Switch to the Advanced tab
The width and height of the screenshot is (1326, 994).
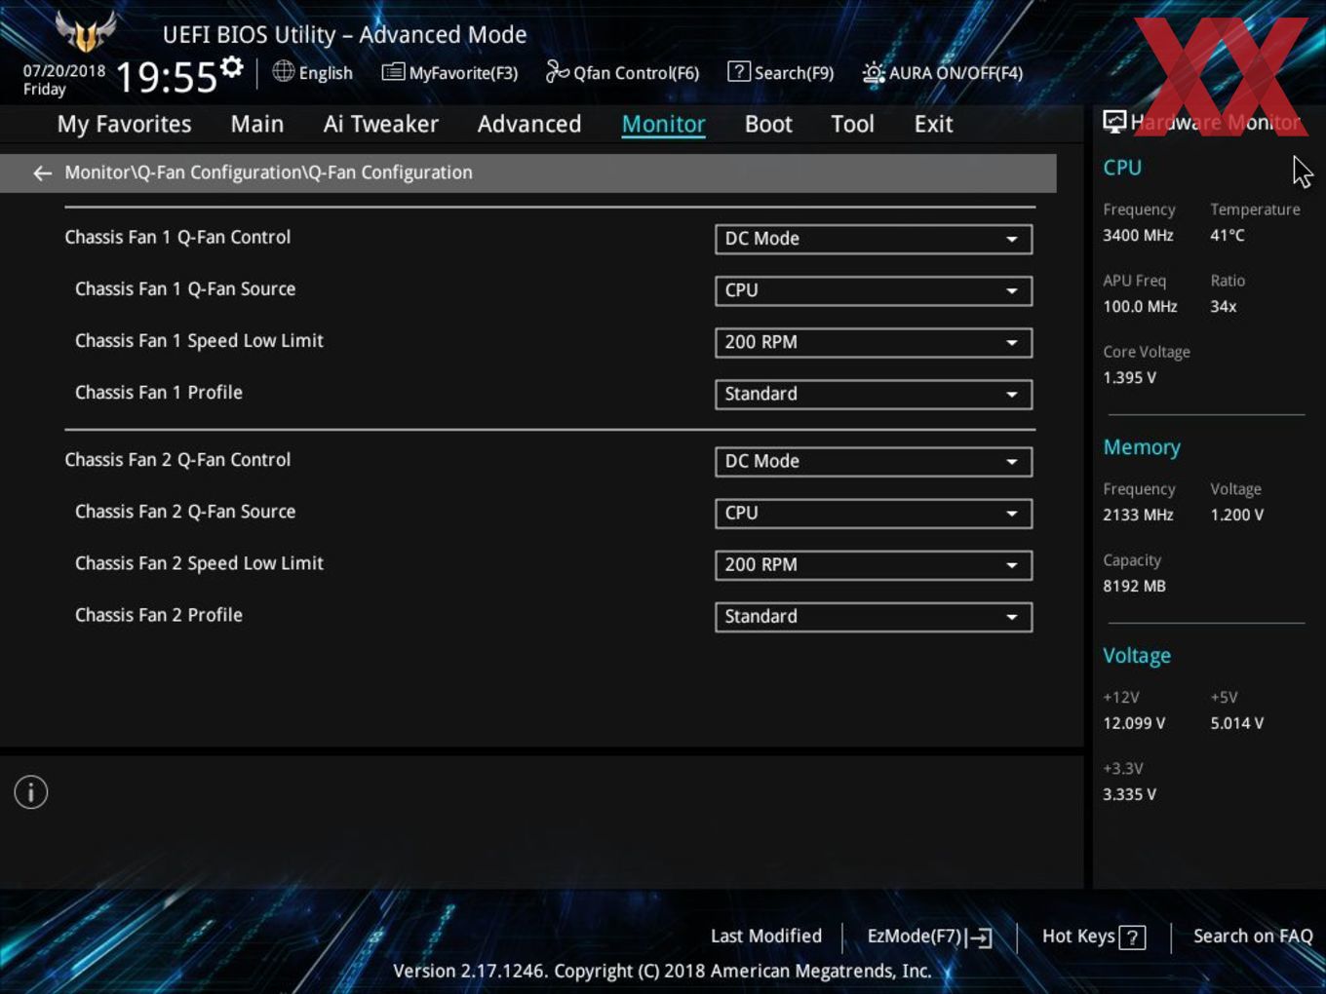click(529, 125)
